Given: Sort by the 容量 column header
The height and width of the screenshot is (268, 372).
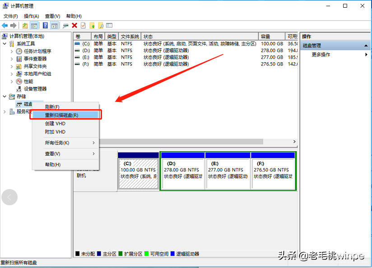Looking at the screenshot, I should pyautogui.click(x=272, y=37).
